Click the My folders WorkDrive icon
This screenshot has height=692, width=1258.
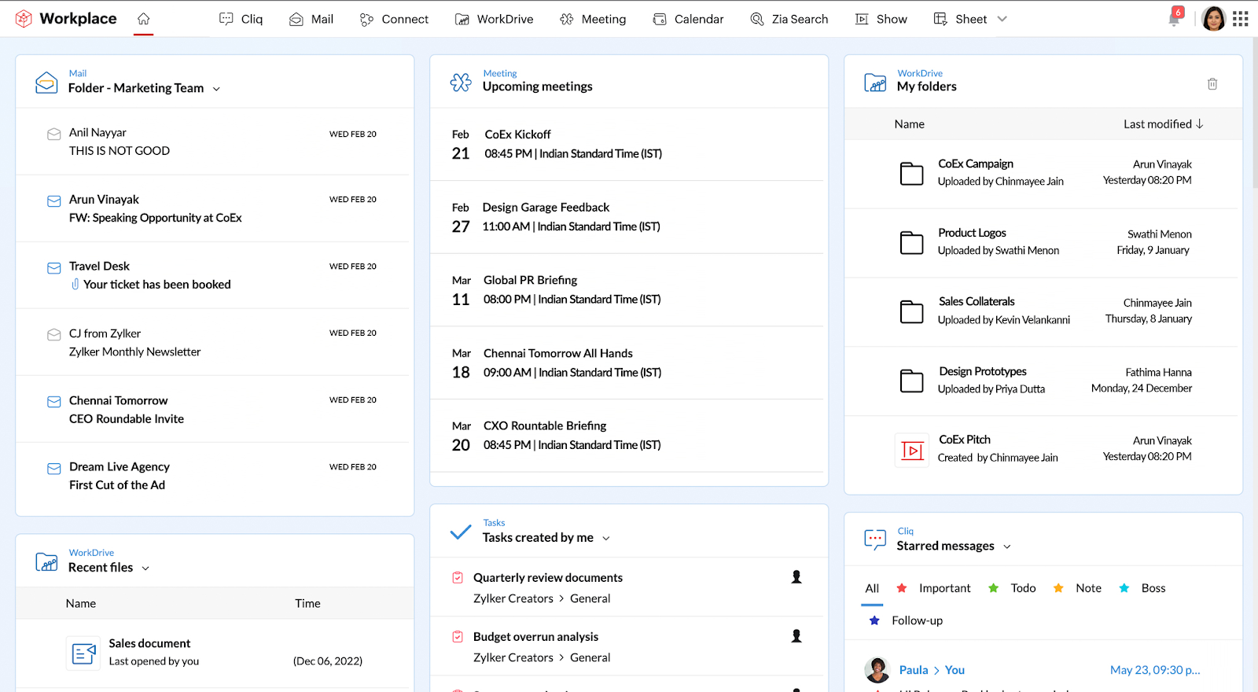[x=875, y=82]
